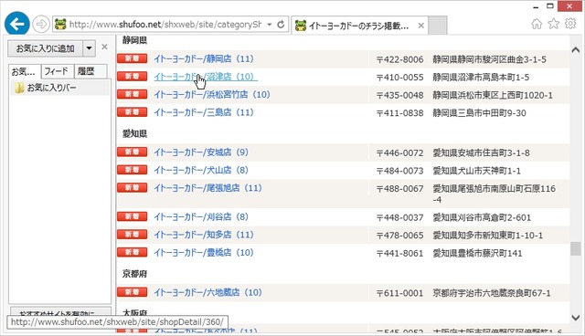Click address 静岡県沼津市高島本町1-5
585x336 pixels.
pyautogui.click(x=481, y=78)
